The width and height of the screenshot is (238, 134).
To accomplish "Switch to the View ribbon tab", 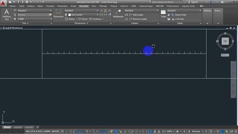I will pos(94,6).
